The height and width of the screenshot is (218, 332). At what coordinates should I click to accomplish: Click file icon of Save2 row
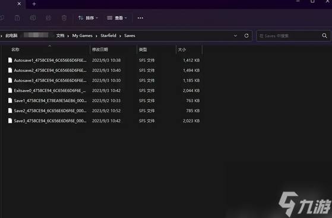coord(10,110)
